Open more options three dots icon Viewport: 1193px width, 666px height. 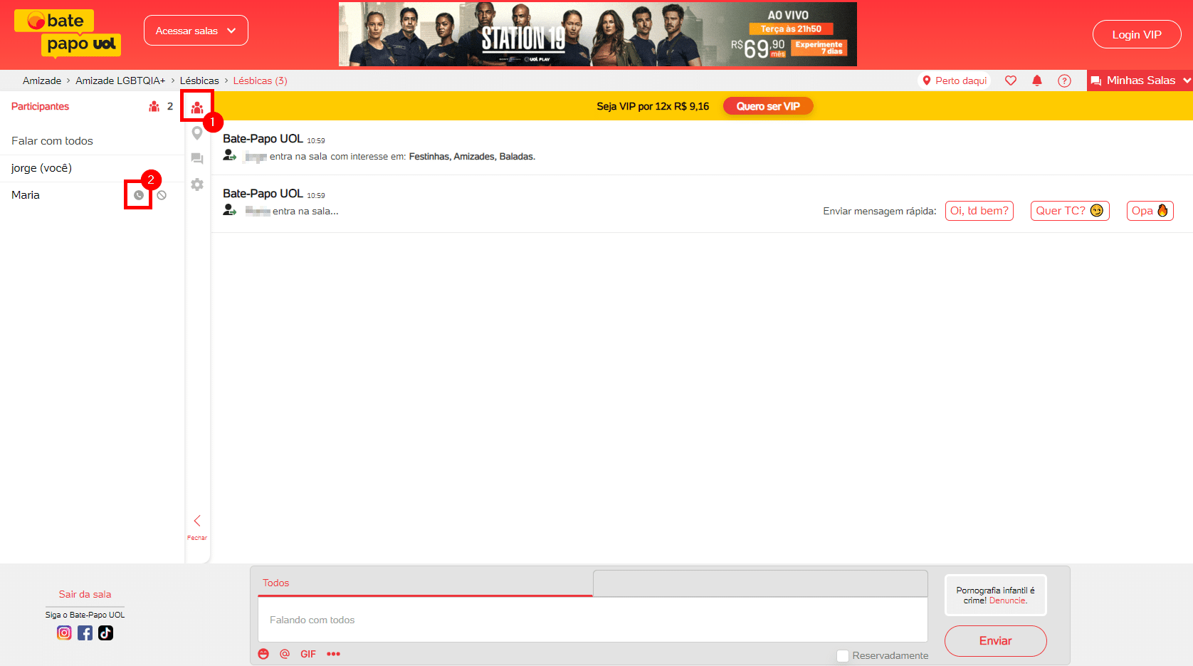coord(333,654)
